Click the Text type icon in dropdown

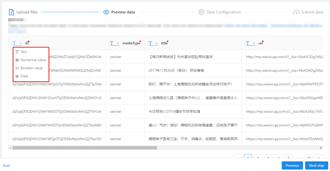[x=17, y=52]
